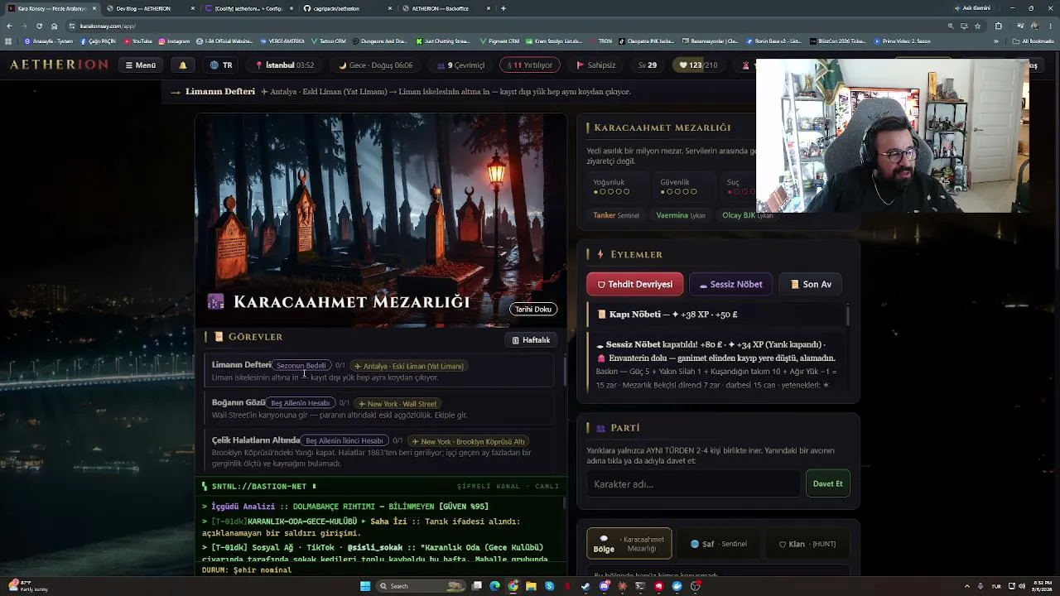Image resolution: width=1060 pixels, height=596 pixels.
Task: Click the Sahipsiz flag status pill
Action: click(596, 65)
